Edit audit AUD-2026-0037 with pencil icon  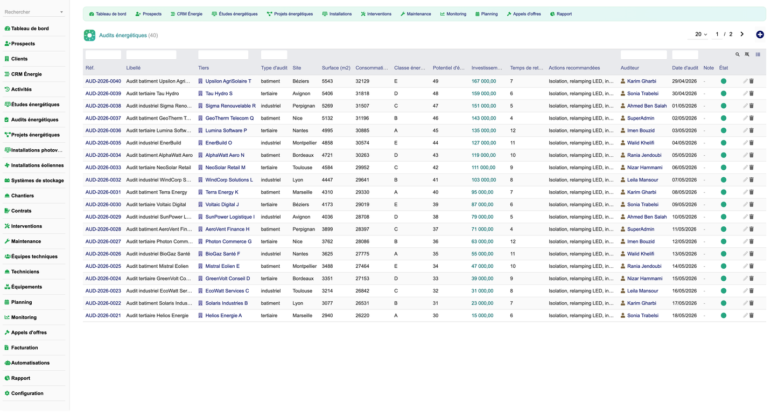point(746,118)
